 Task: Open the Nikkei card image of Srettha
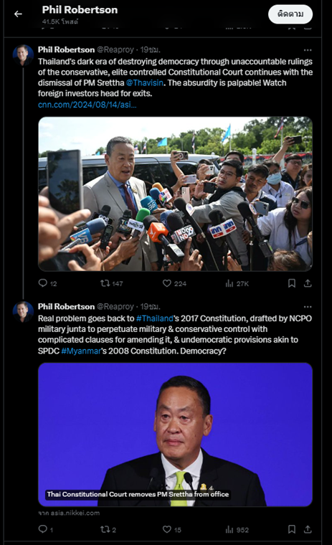[x=175, y=435]
